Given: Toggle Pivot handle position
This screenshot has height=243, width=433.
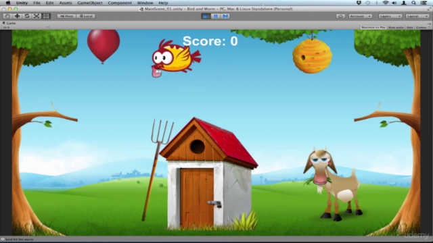Looking at the screenshot, I should tap(67, 16).
